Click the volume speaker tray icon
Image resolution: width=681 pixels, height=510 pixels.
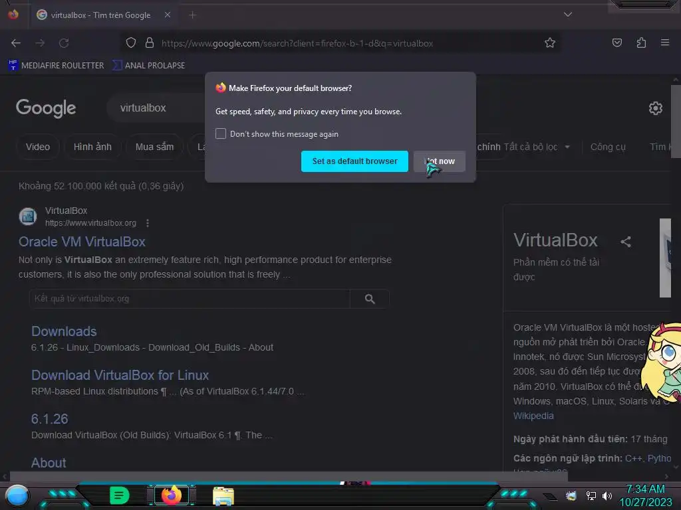pyautogui.click(x=607, y=495)
